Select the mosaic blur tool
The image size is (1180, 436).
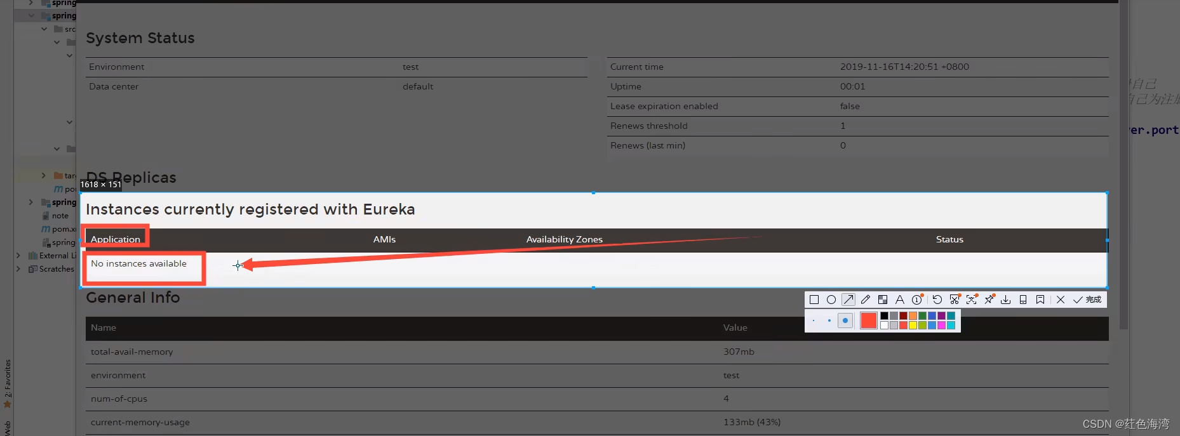(x=883, y=300)
